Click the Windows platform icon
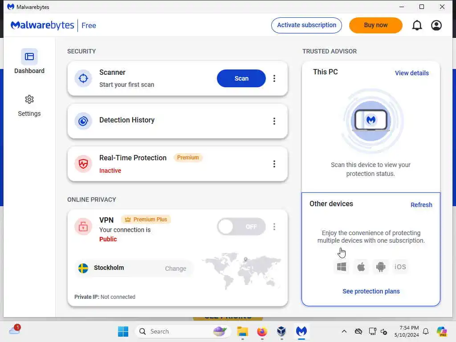 342,267
